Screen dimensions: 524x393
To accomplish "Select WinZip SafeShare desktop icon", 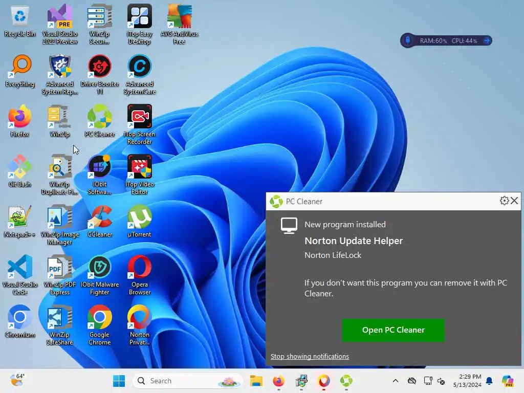I will click(x=60, y=325).
